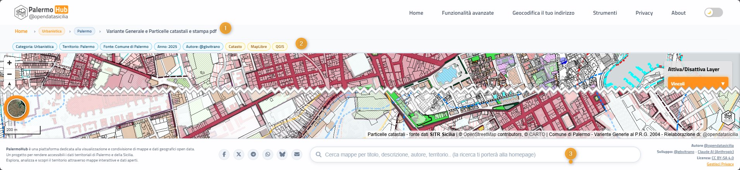The image size is (740, 170).
Task: Share the map via Telegram
Action: [253, 154]
